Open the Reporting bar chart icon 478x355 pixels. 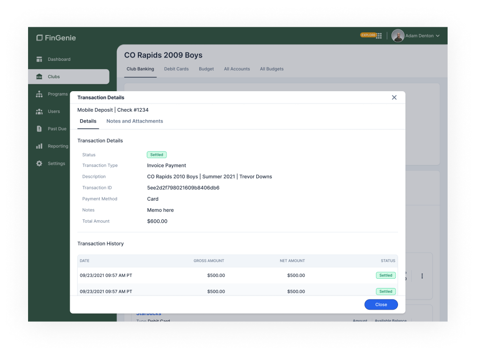39,146
